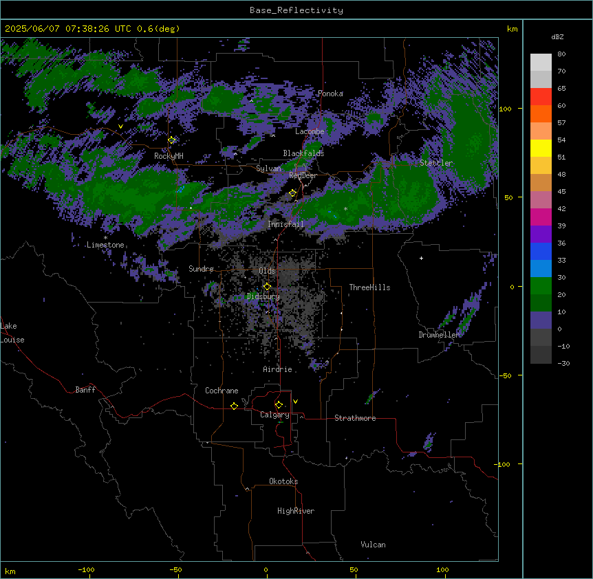Pick the bright yellow 51-54 dBZ swatch
This screenshot has width=593, height=579.
tap(541, 148)
